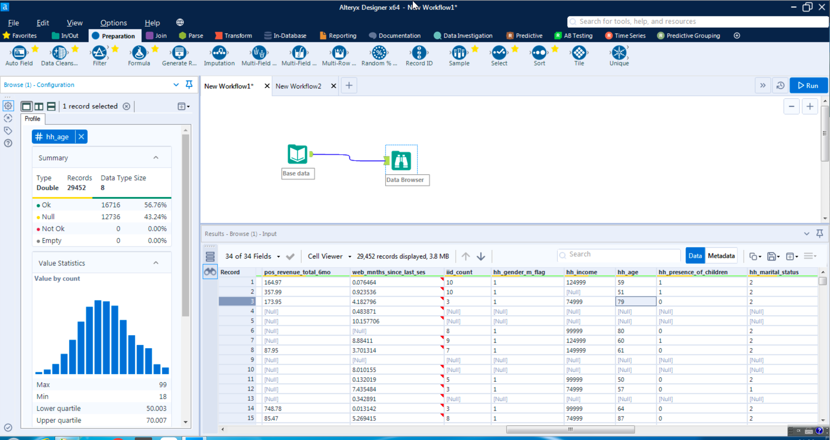Select the Multi-Row Formula tool

point(339,56)
